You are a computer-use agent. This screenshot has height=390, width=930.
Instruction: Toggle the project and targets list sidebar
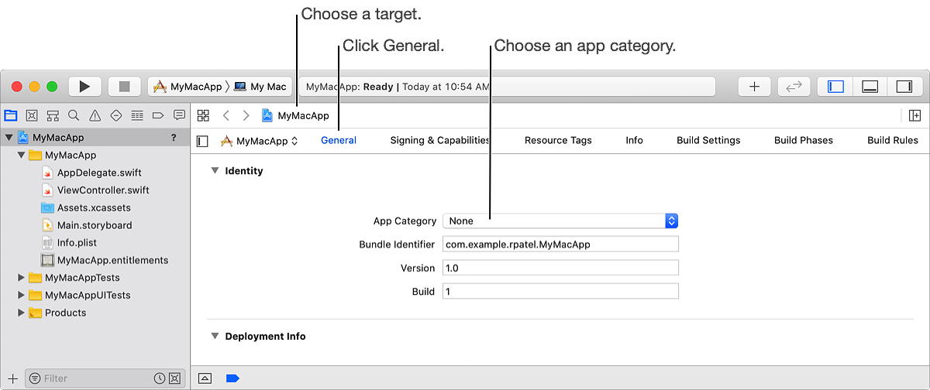coord(202,141)
